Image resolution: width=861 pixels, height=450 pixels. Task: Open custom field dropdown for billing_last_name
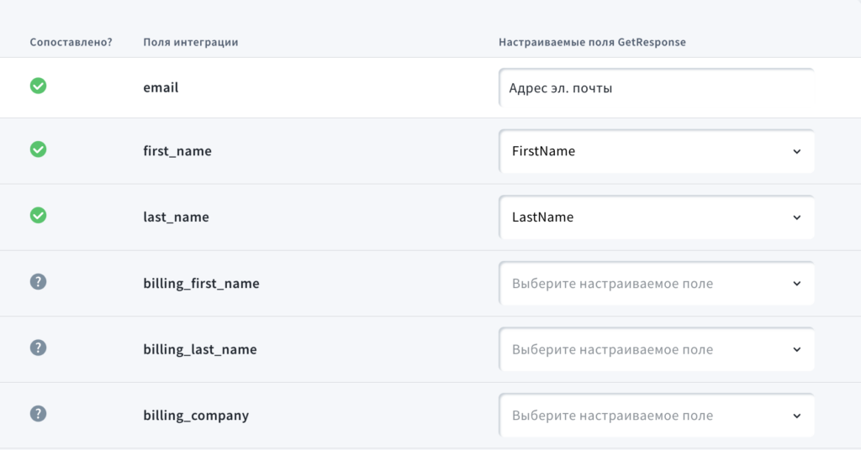(x=656, y=349)
